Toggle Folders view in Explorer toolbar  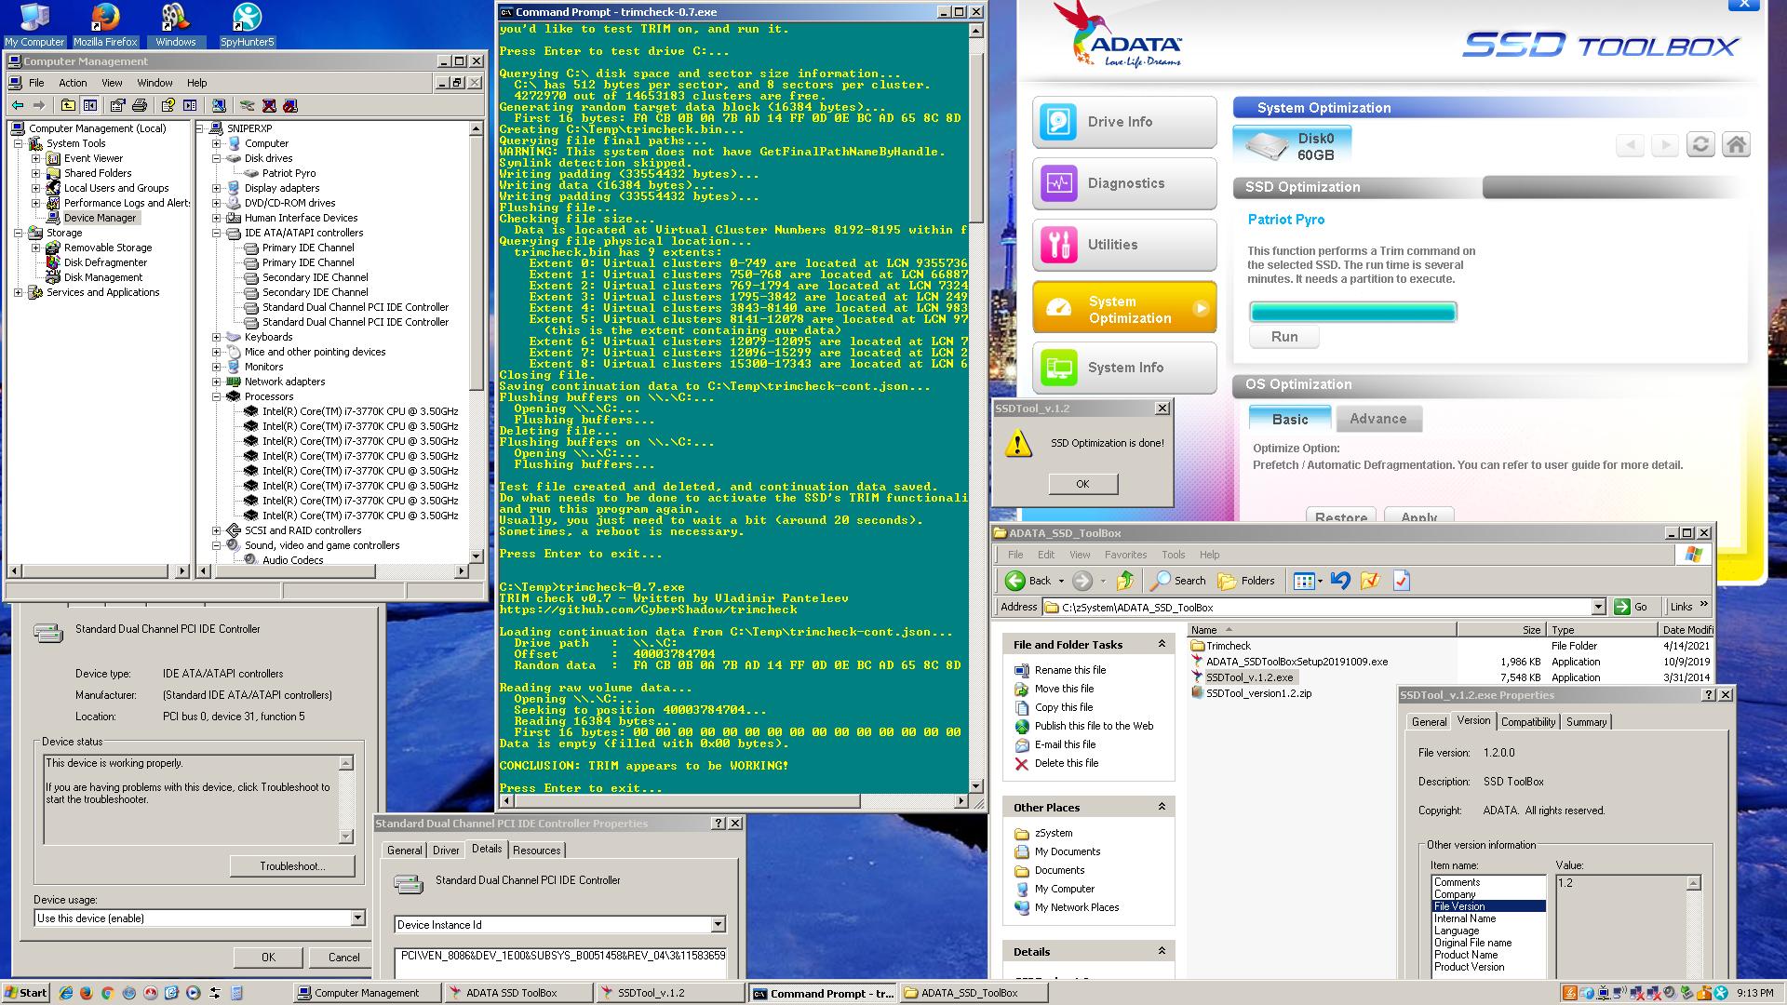click(x=1246, y=581)
